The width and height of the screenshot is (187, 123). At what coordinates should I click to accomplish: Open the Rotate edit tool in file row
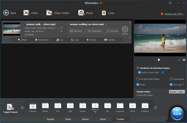tap(91, 40)
